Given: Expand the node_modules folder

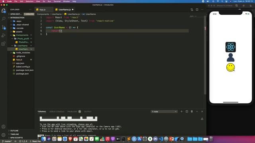Looking at the screenshot, I should pos(21,53).
